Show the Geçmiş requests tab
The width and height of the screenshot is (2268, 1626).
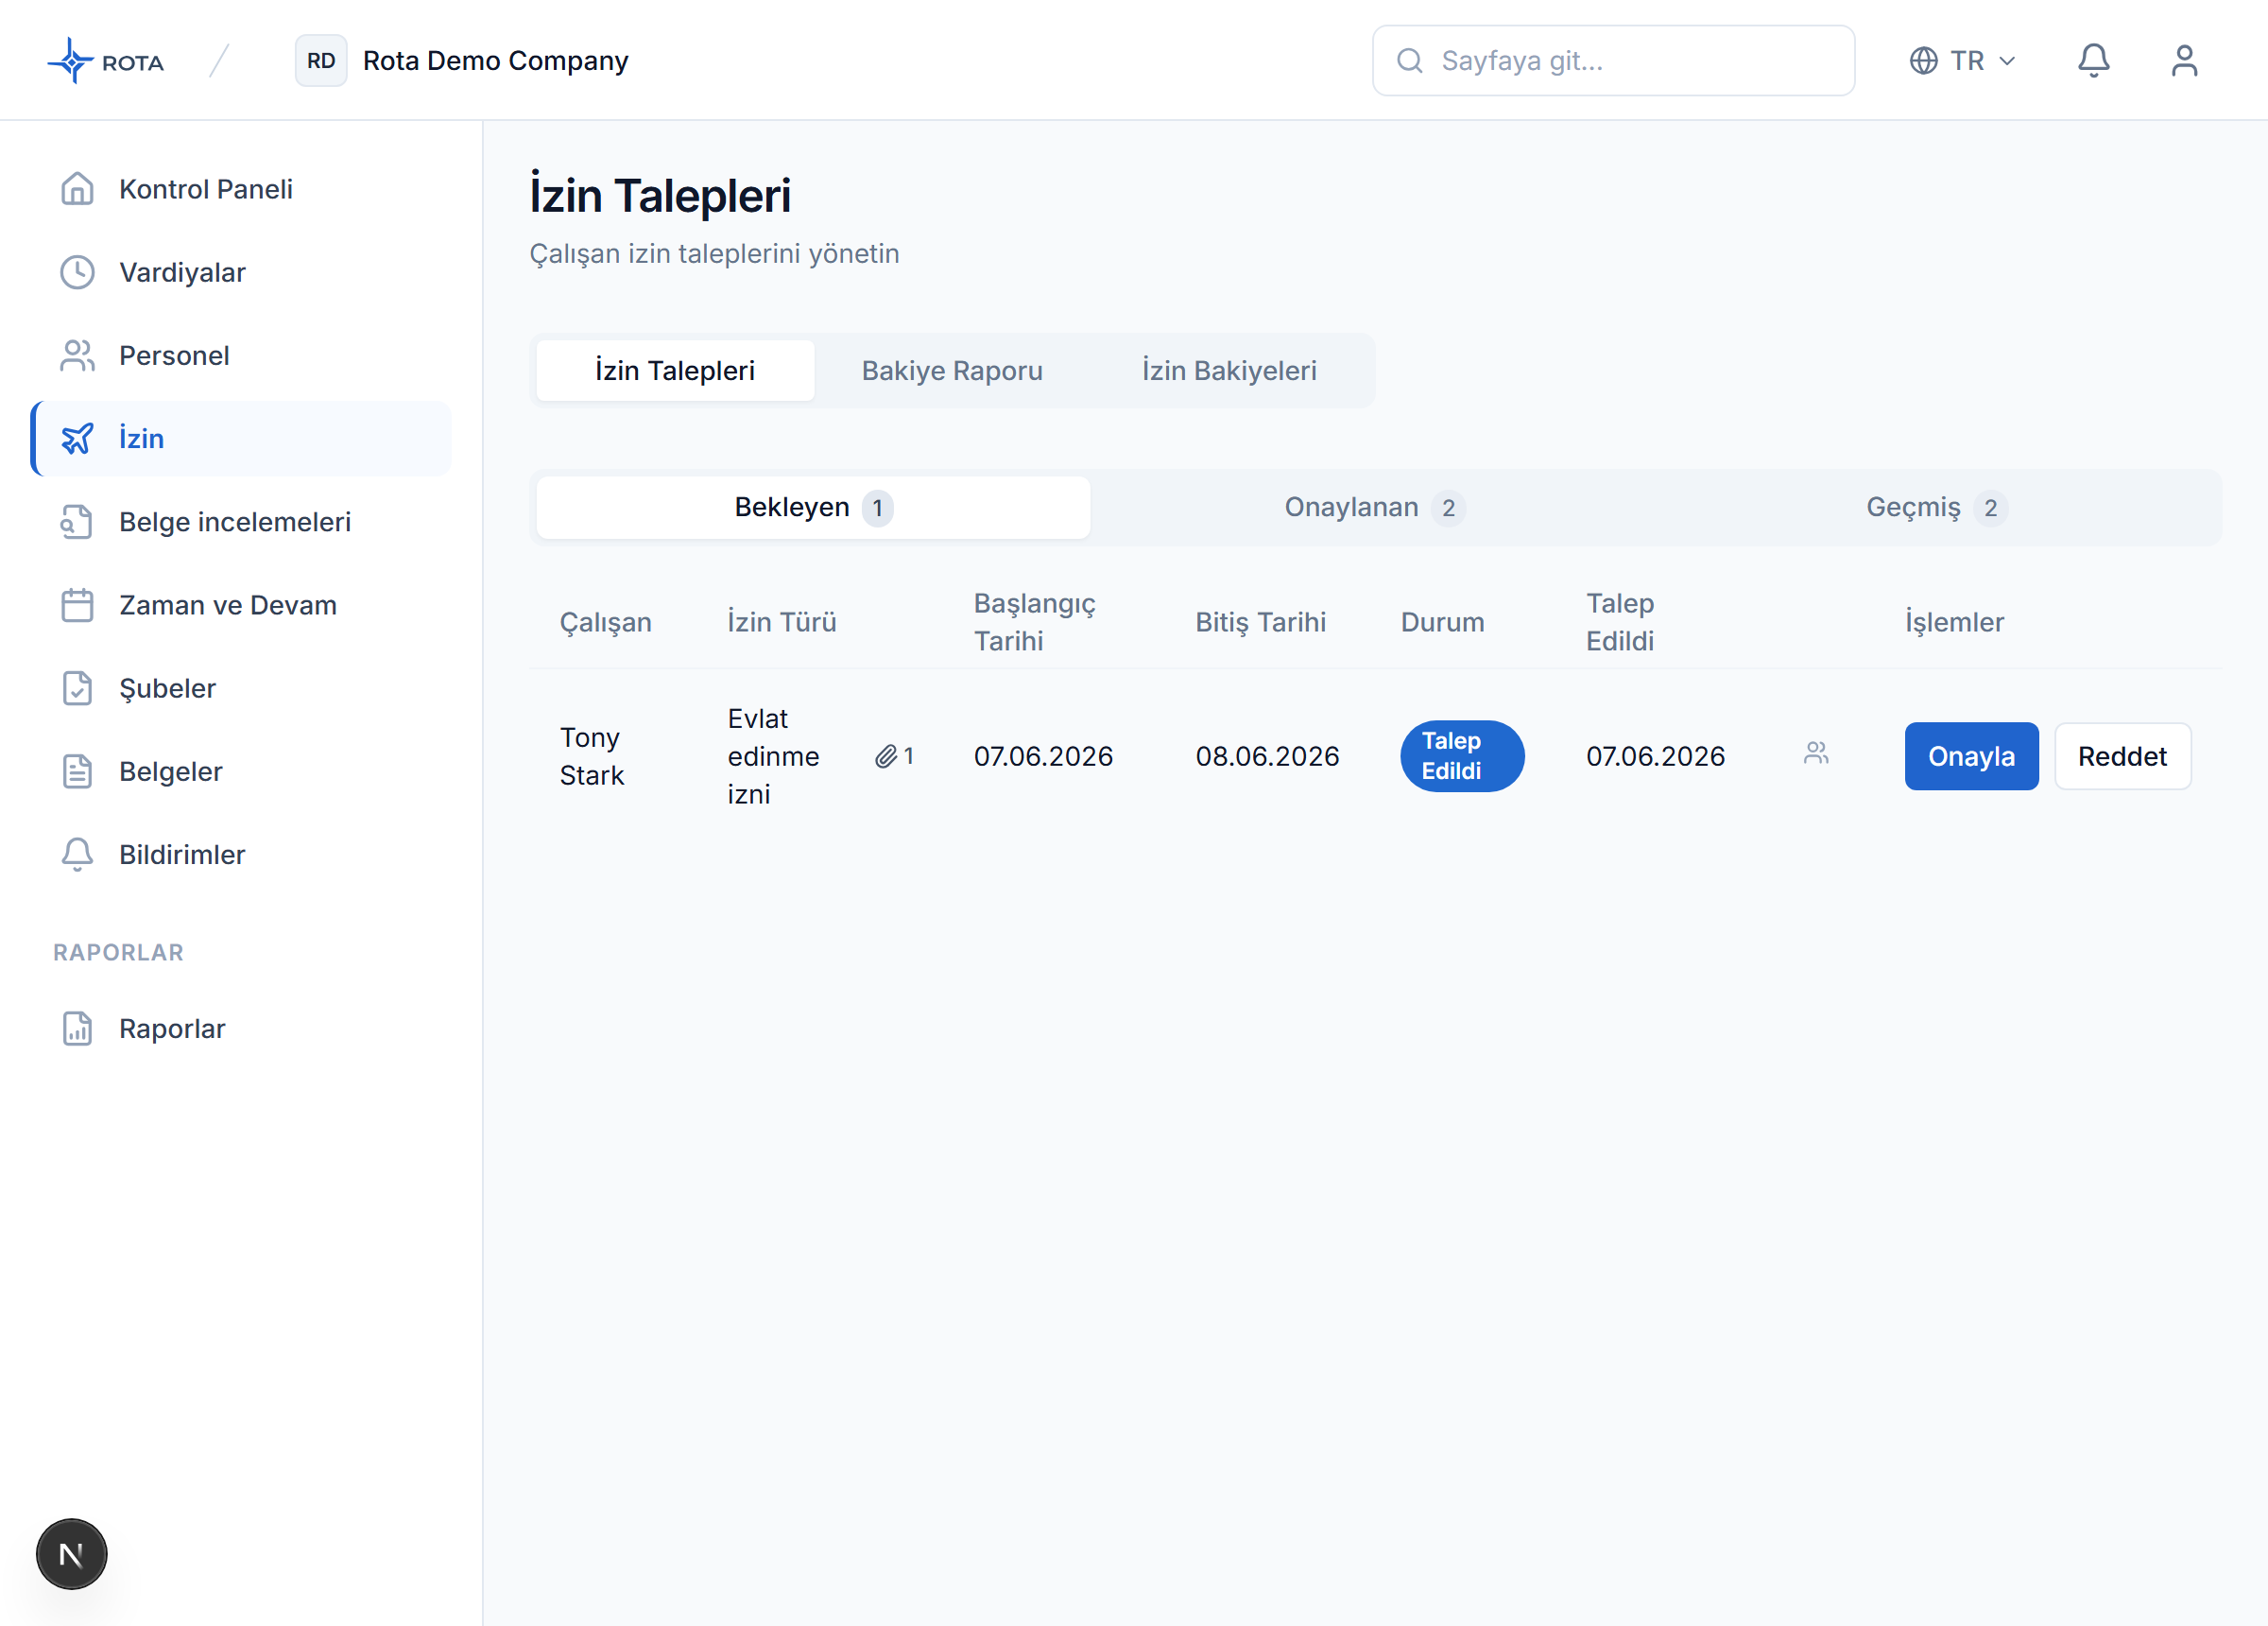point(1936,508)
